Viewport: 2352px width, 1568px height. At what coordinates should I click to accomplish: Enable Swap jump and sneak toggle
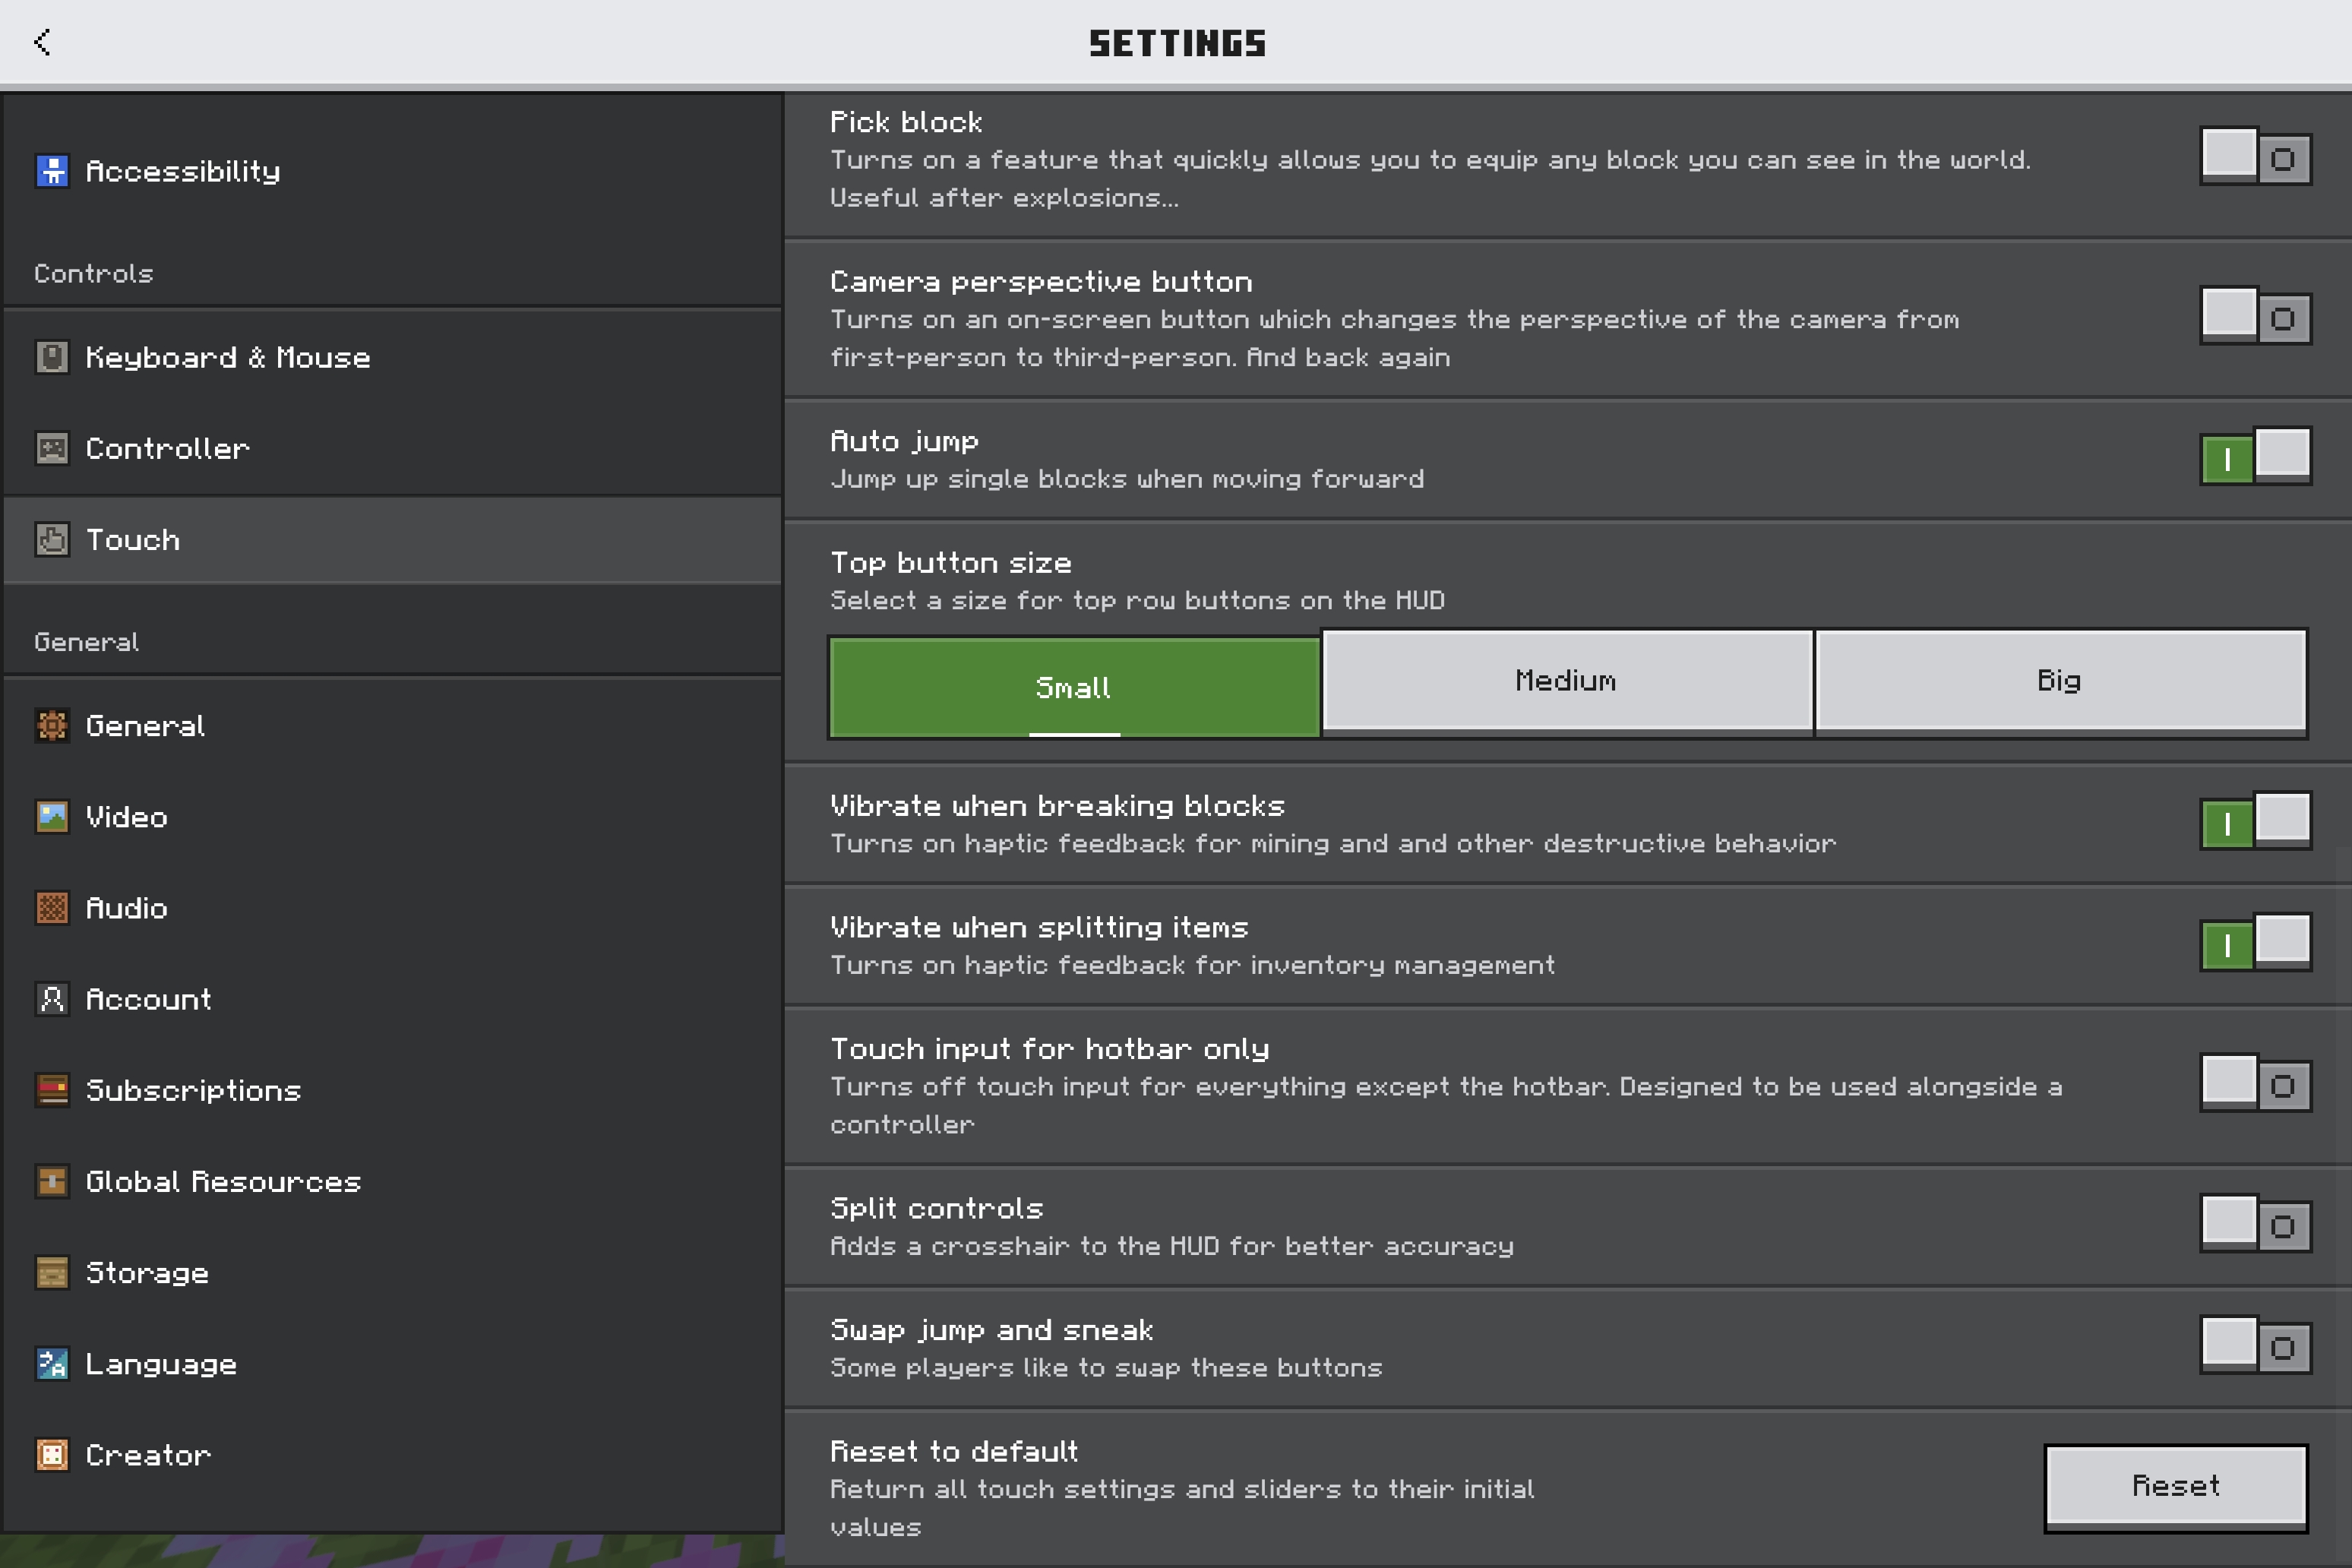point(2255,1345)
